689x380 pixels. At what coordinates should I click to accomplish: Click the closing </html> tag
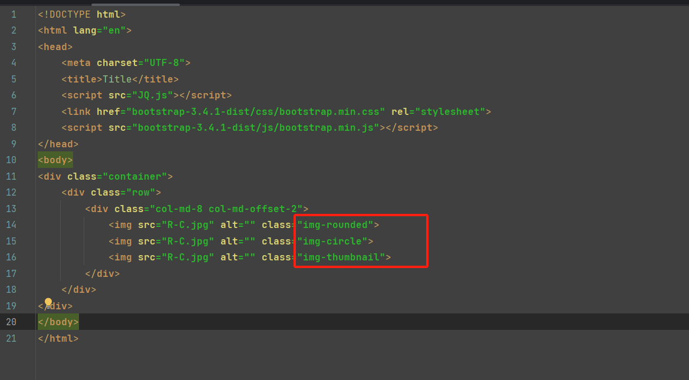[x=58, y=338]
